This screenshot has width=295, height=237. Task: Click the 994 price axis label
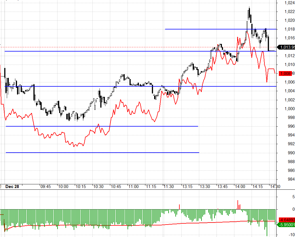(291, 135)
